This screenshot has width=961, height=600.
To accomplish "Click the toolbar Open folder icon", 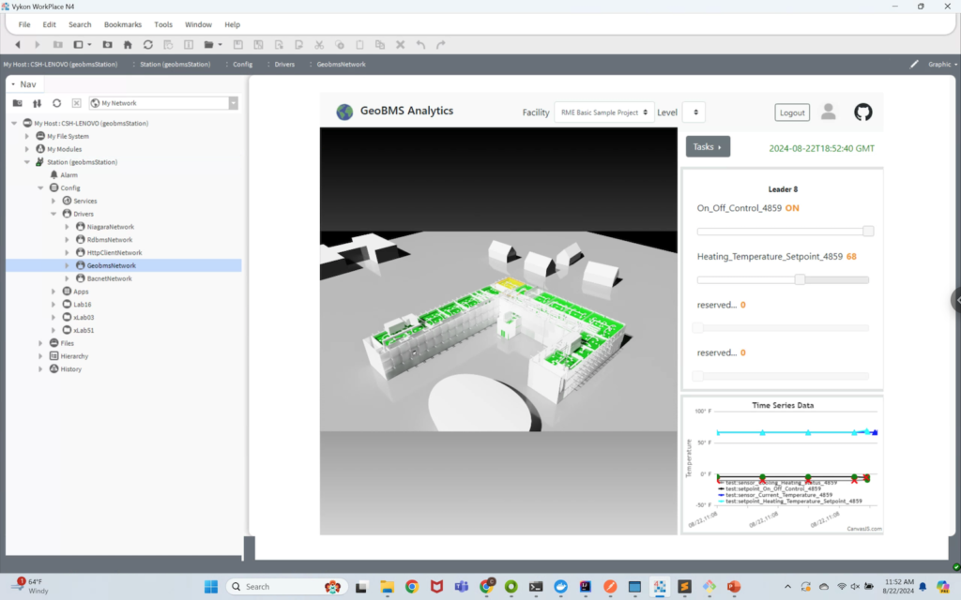I will pos(209,45).
